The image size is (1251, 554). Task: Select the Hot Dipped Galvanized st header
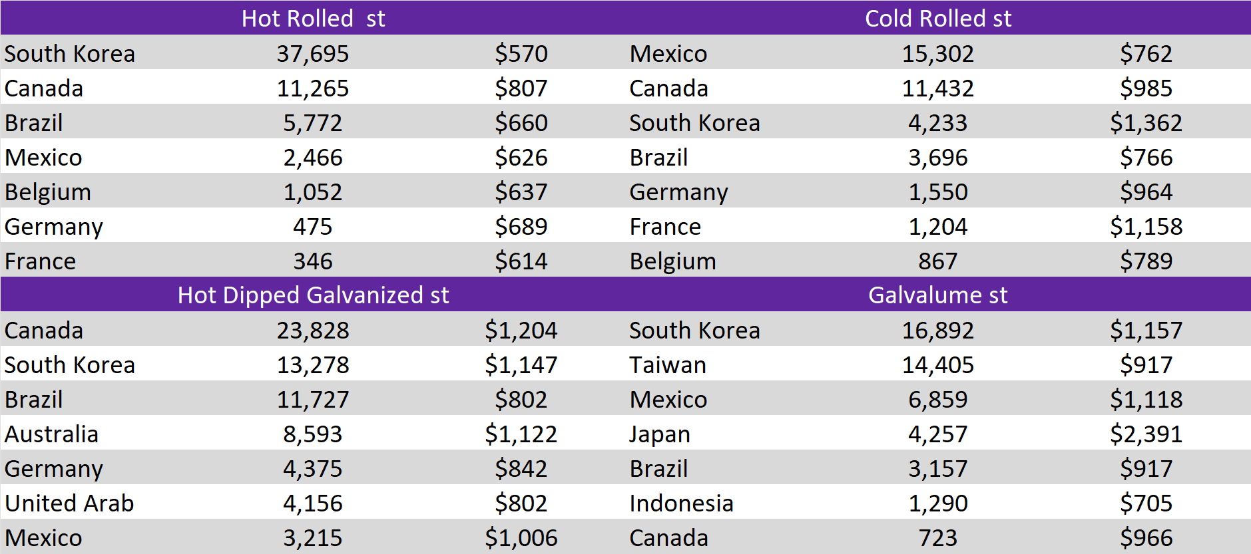tap(313, 295)
